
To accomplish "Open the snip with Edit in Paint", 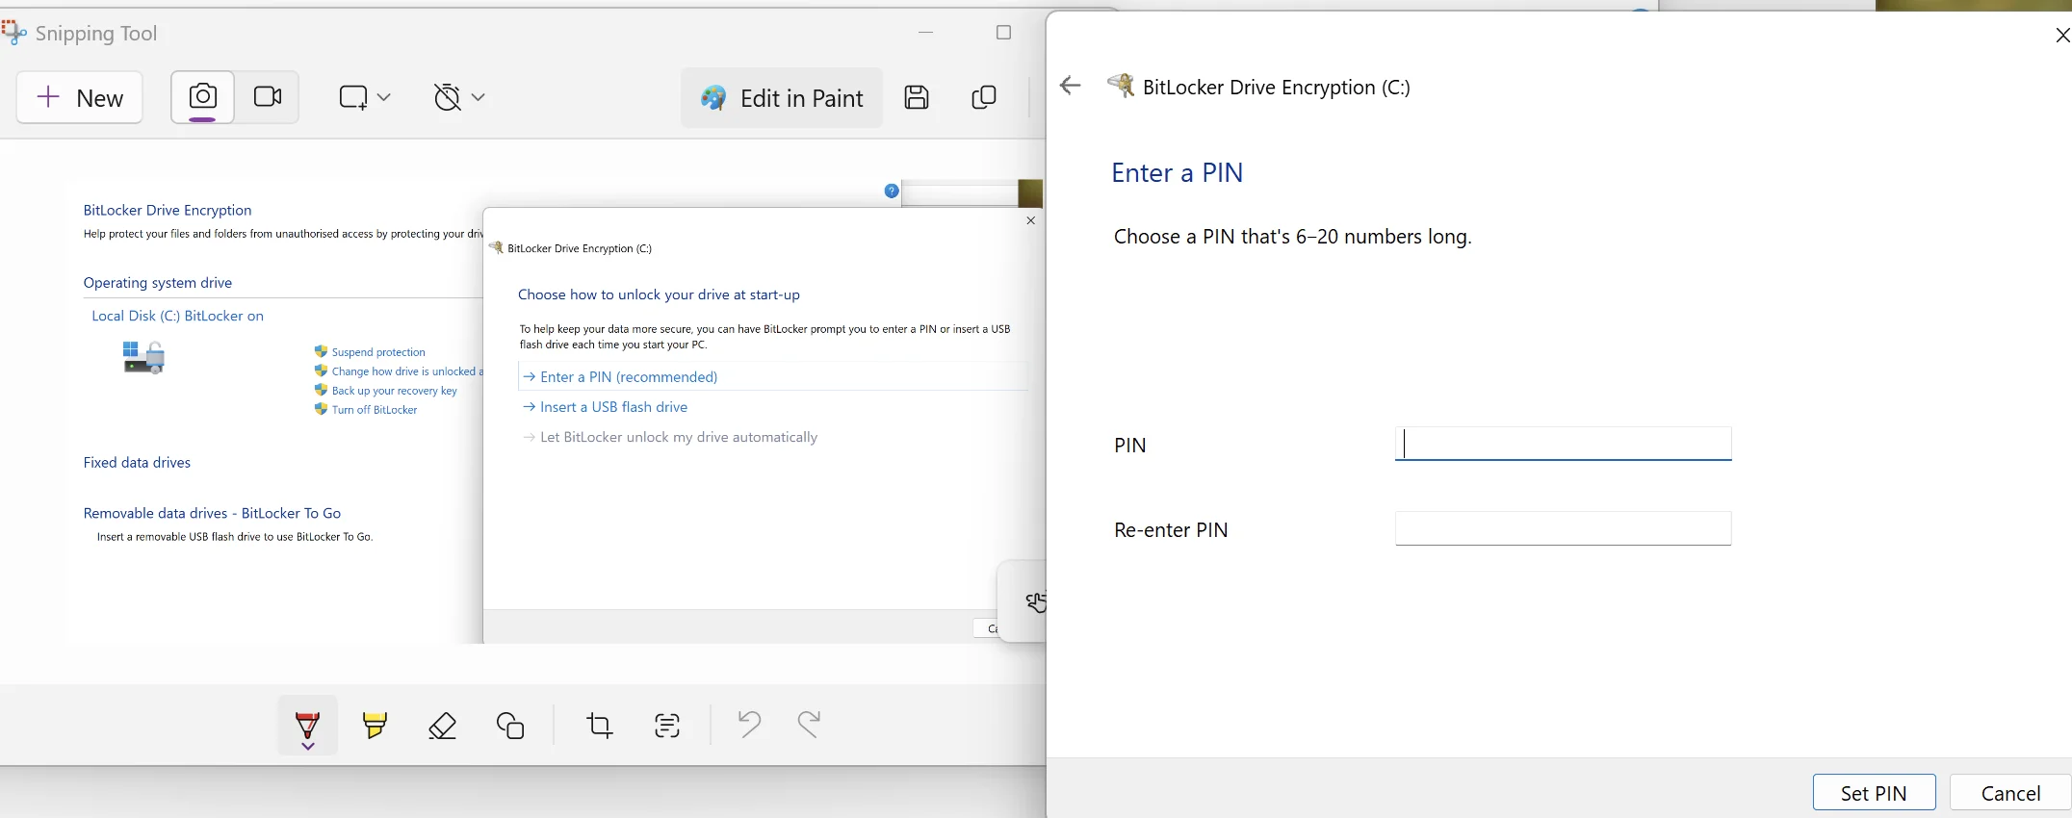I will click(x=782, y=98).
